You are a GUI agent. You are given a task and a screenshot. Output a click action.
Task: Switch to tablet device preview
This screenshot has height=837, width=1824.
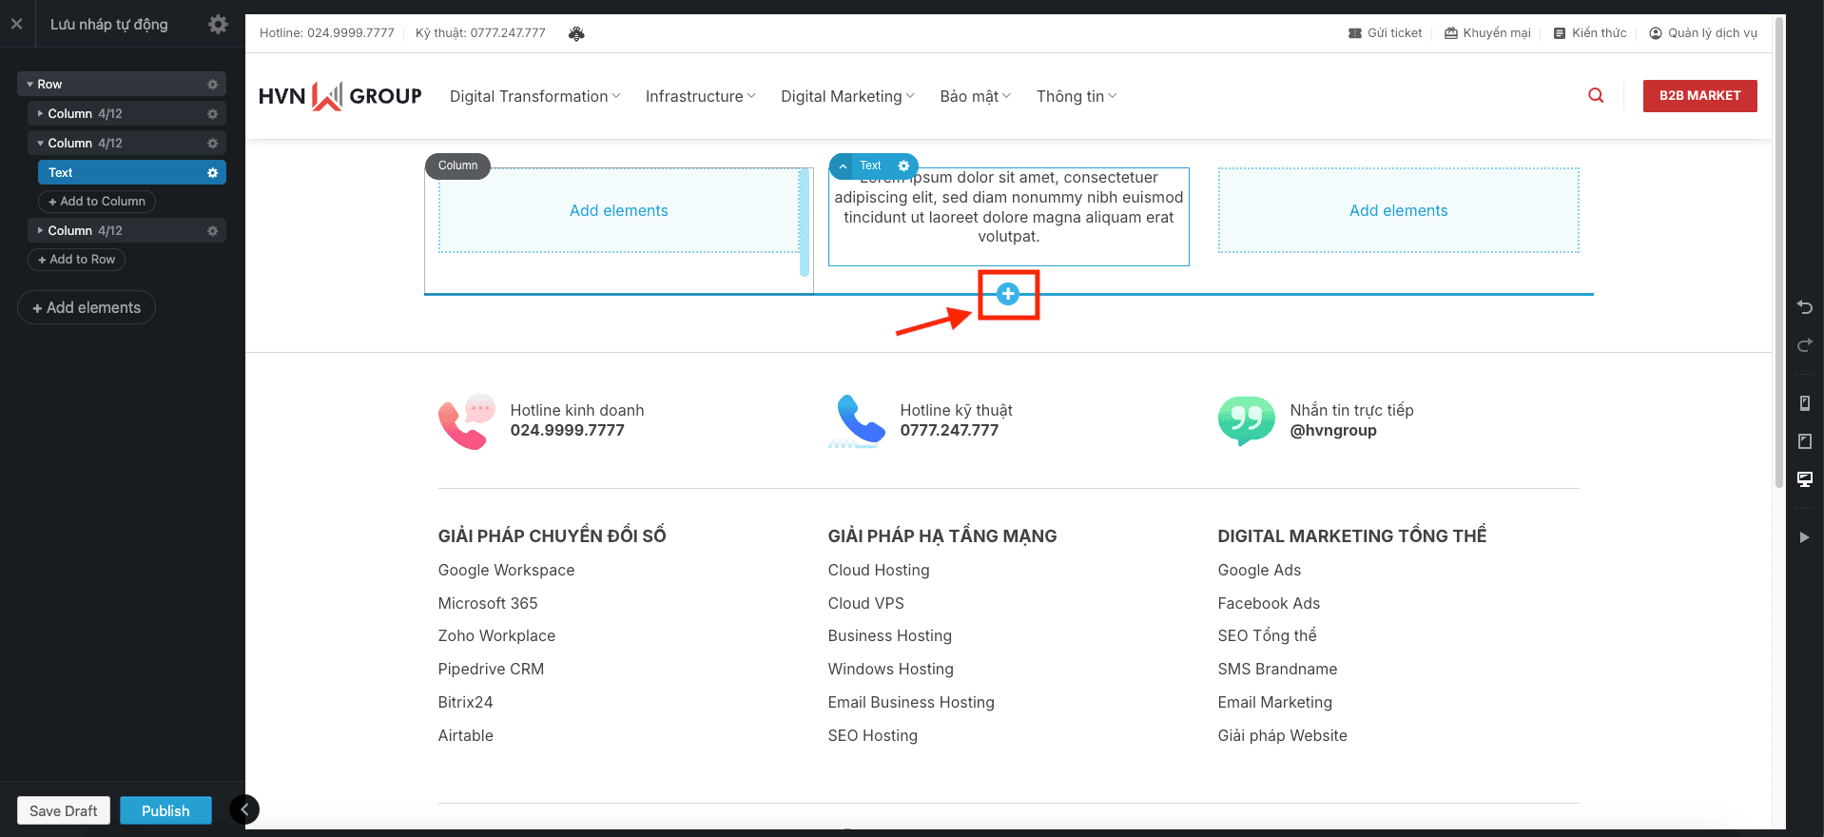point(1804,441)
